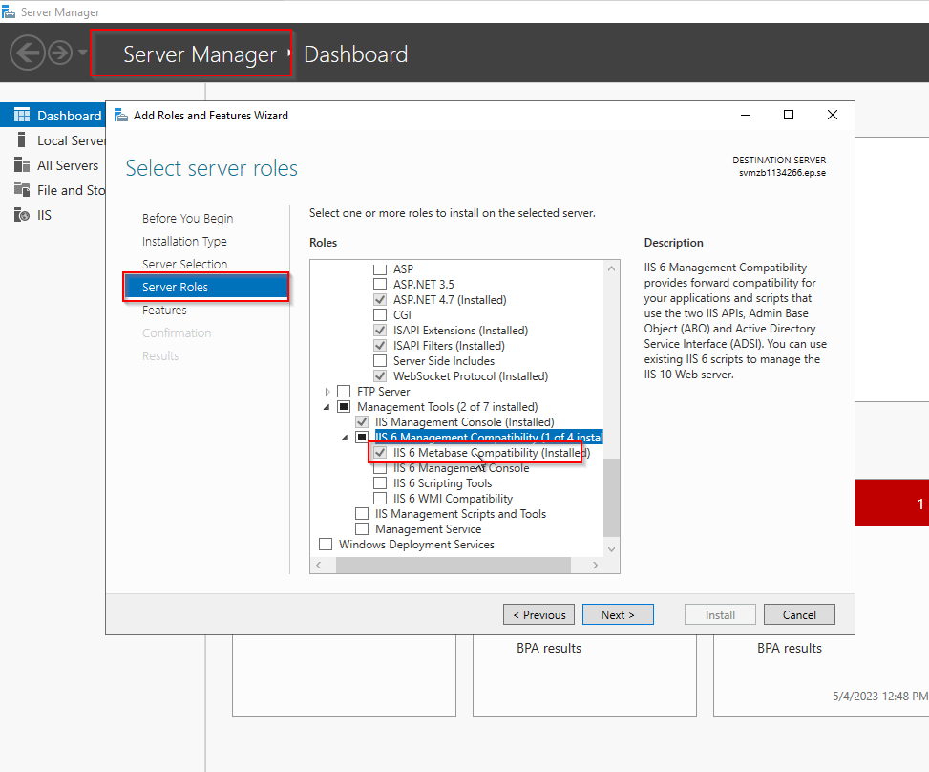Click the roles list scroll right arrow
The height and width of the screenshot is (772, 929).
(x=596, y=565)
